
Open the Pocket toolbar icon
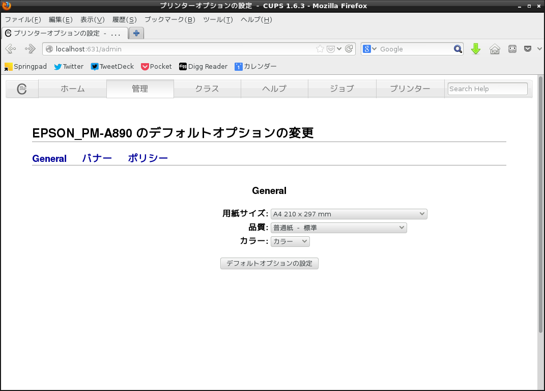click(528, 49)
